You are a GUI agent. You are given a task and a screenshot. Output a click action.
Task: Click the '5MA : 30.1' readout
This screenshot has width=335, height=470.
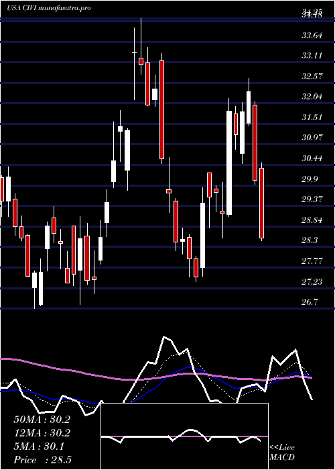pos(39,446)
